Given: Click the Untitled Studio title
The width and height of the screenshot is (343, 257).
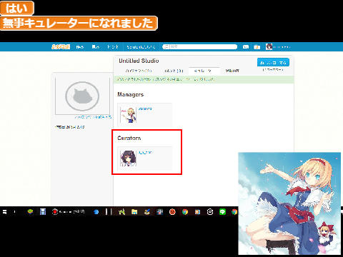Looking at the screenshot, I should (139, 61).
